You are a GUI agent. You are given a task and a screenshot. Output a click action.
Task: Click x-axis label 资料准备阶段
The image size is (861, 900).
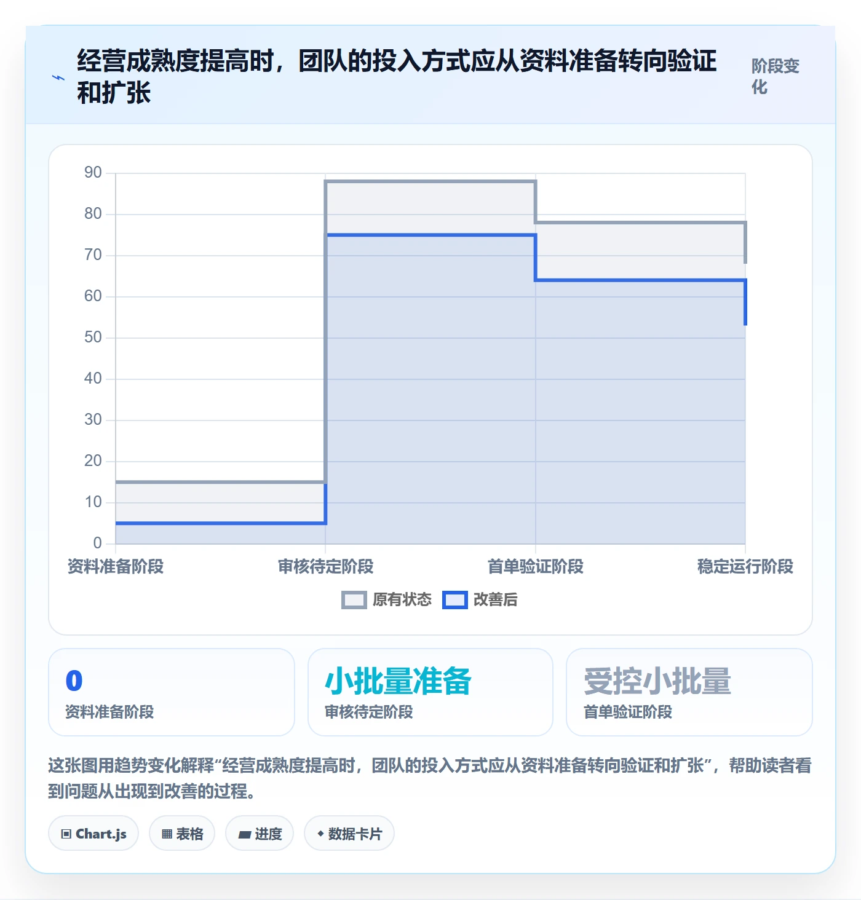[116, 566]
